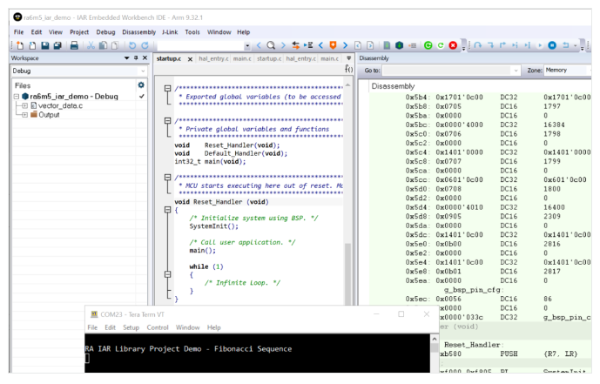Open the Disassembly menu
This screenshot has width=600, height=384.
[139, 32]
